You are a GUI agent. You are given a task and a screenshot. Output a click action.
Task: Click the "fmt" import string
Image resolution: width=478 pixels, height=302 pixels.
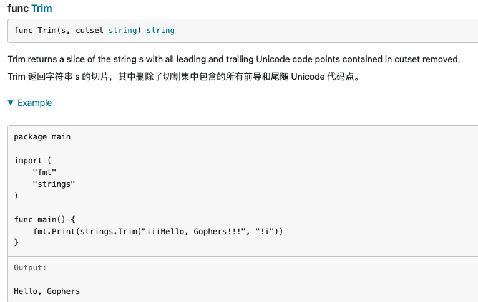pyautogui.click(x=44, y=172)
